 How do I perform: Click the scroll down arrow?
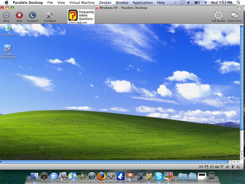click(242, 158)
